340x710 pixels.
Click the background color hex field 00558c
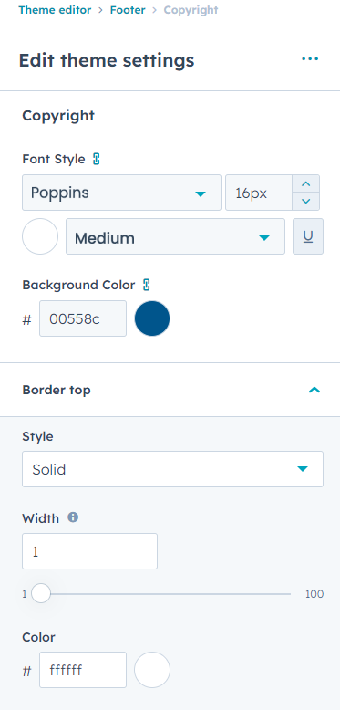pyautogui.click(x=83, y=318)
